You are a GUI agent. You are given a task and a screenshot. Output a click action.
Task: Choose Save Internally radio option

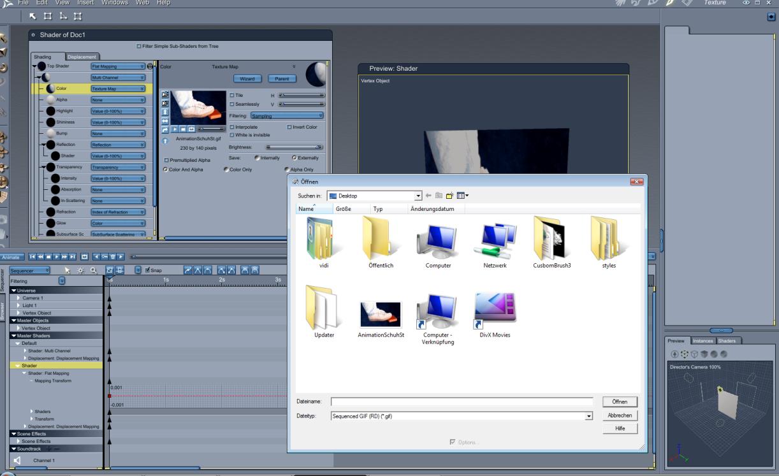coord(256,157)
